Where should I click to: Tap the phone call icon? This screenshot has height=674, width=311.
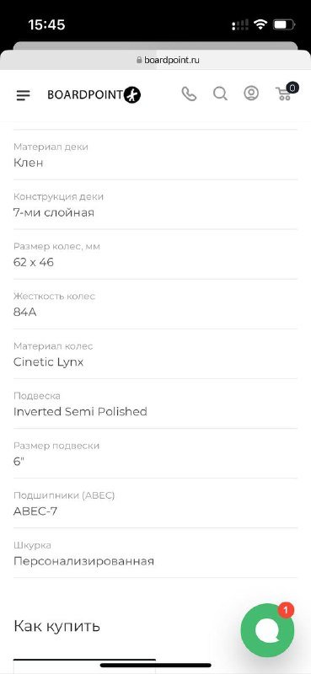pos(189,94)
